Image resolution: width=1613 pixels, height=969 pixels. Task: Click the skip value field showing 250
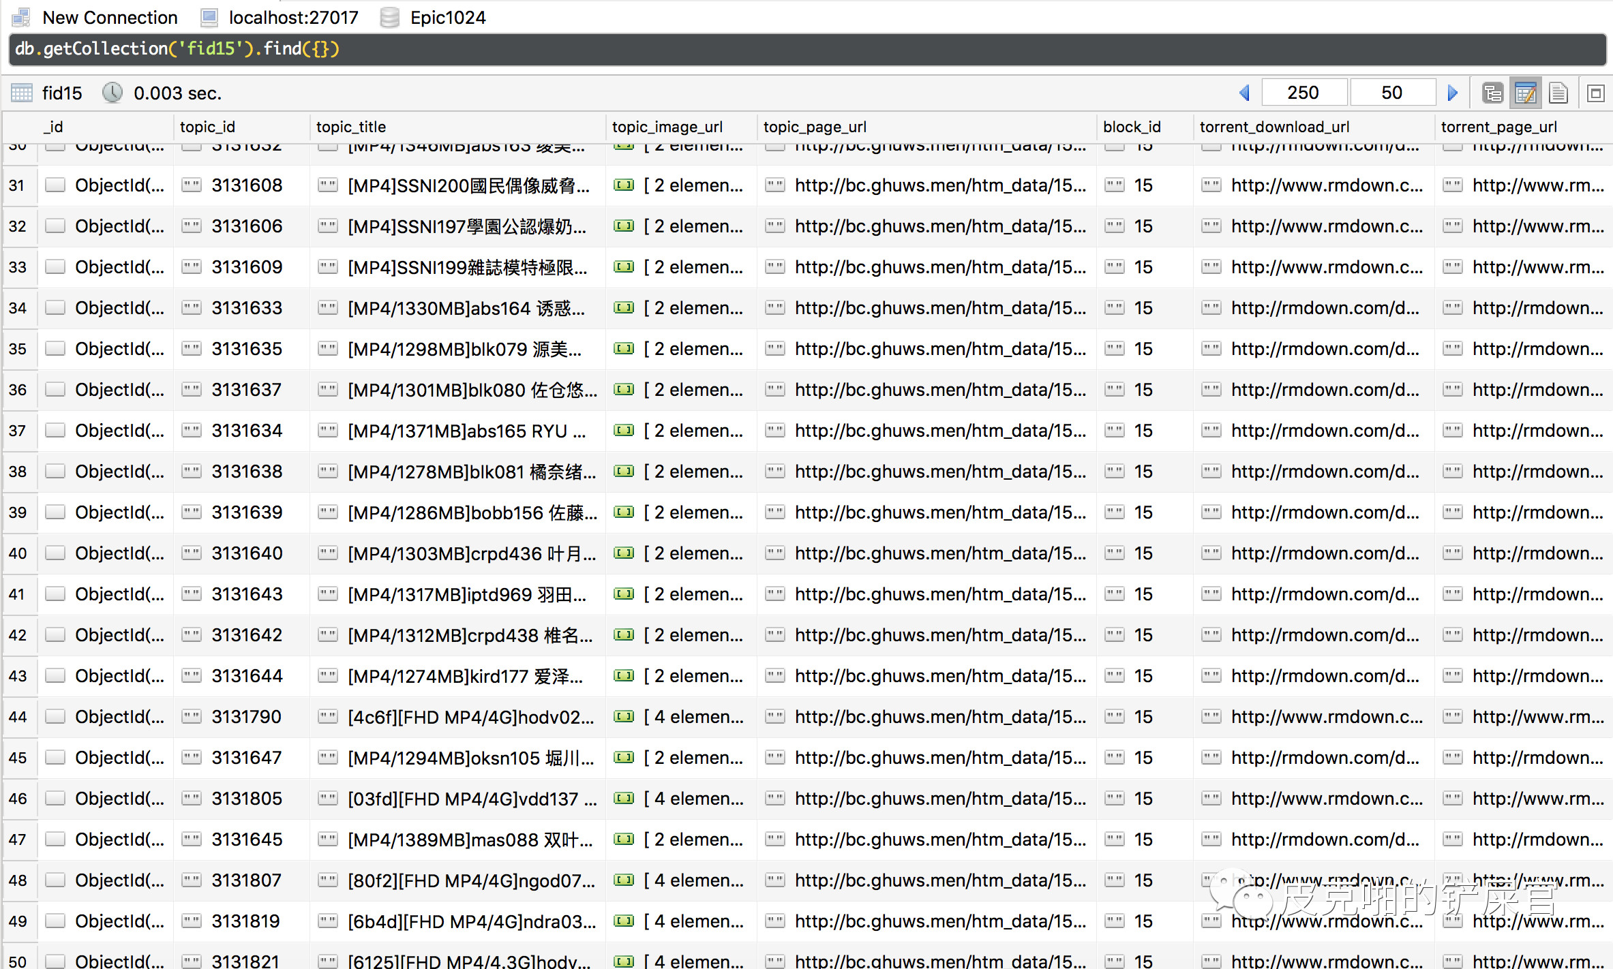click(1303, 93)
